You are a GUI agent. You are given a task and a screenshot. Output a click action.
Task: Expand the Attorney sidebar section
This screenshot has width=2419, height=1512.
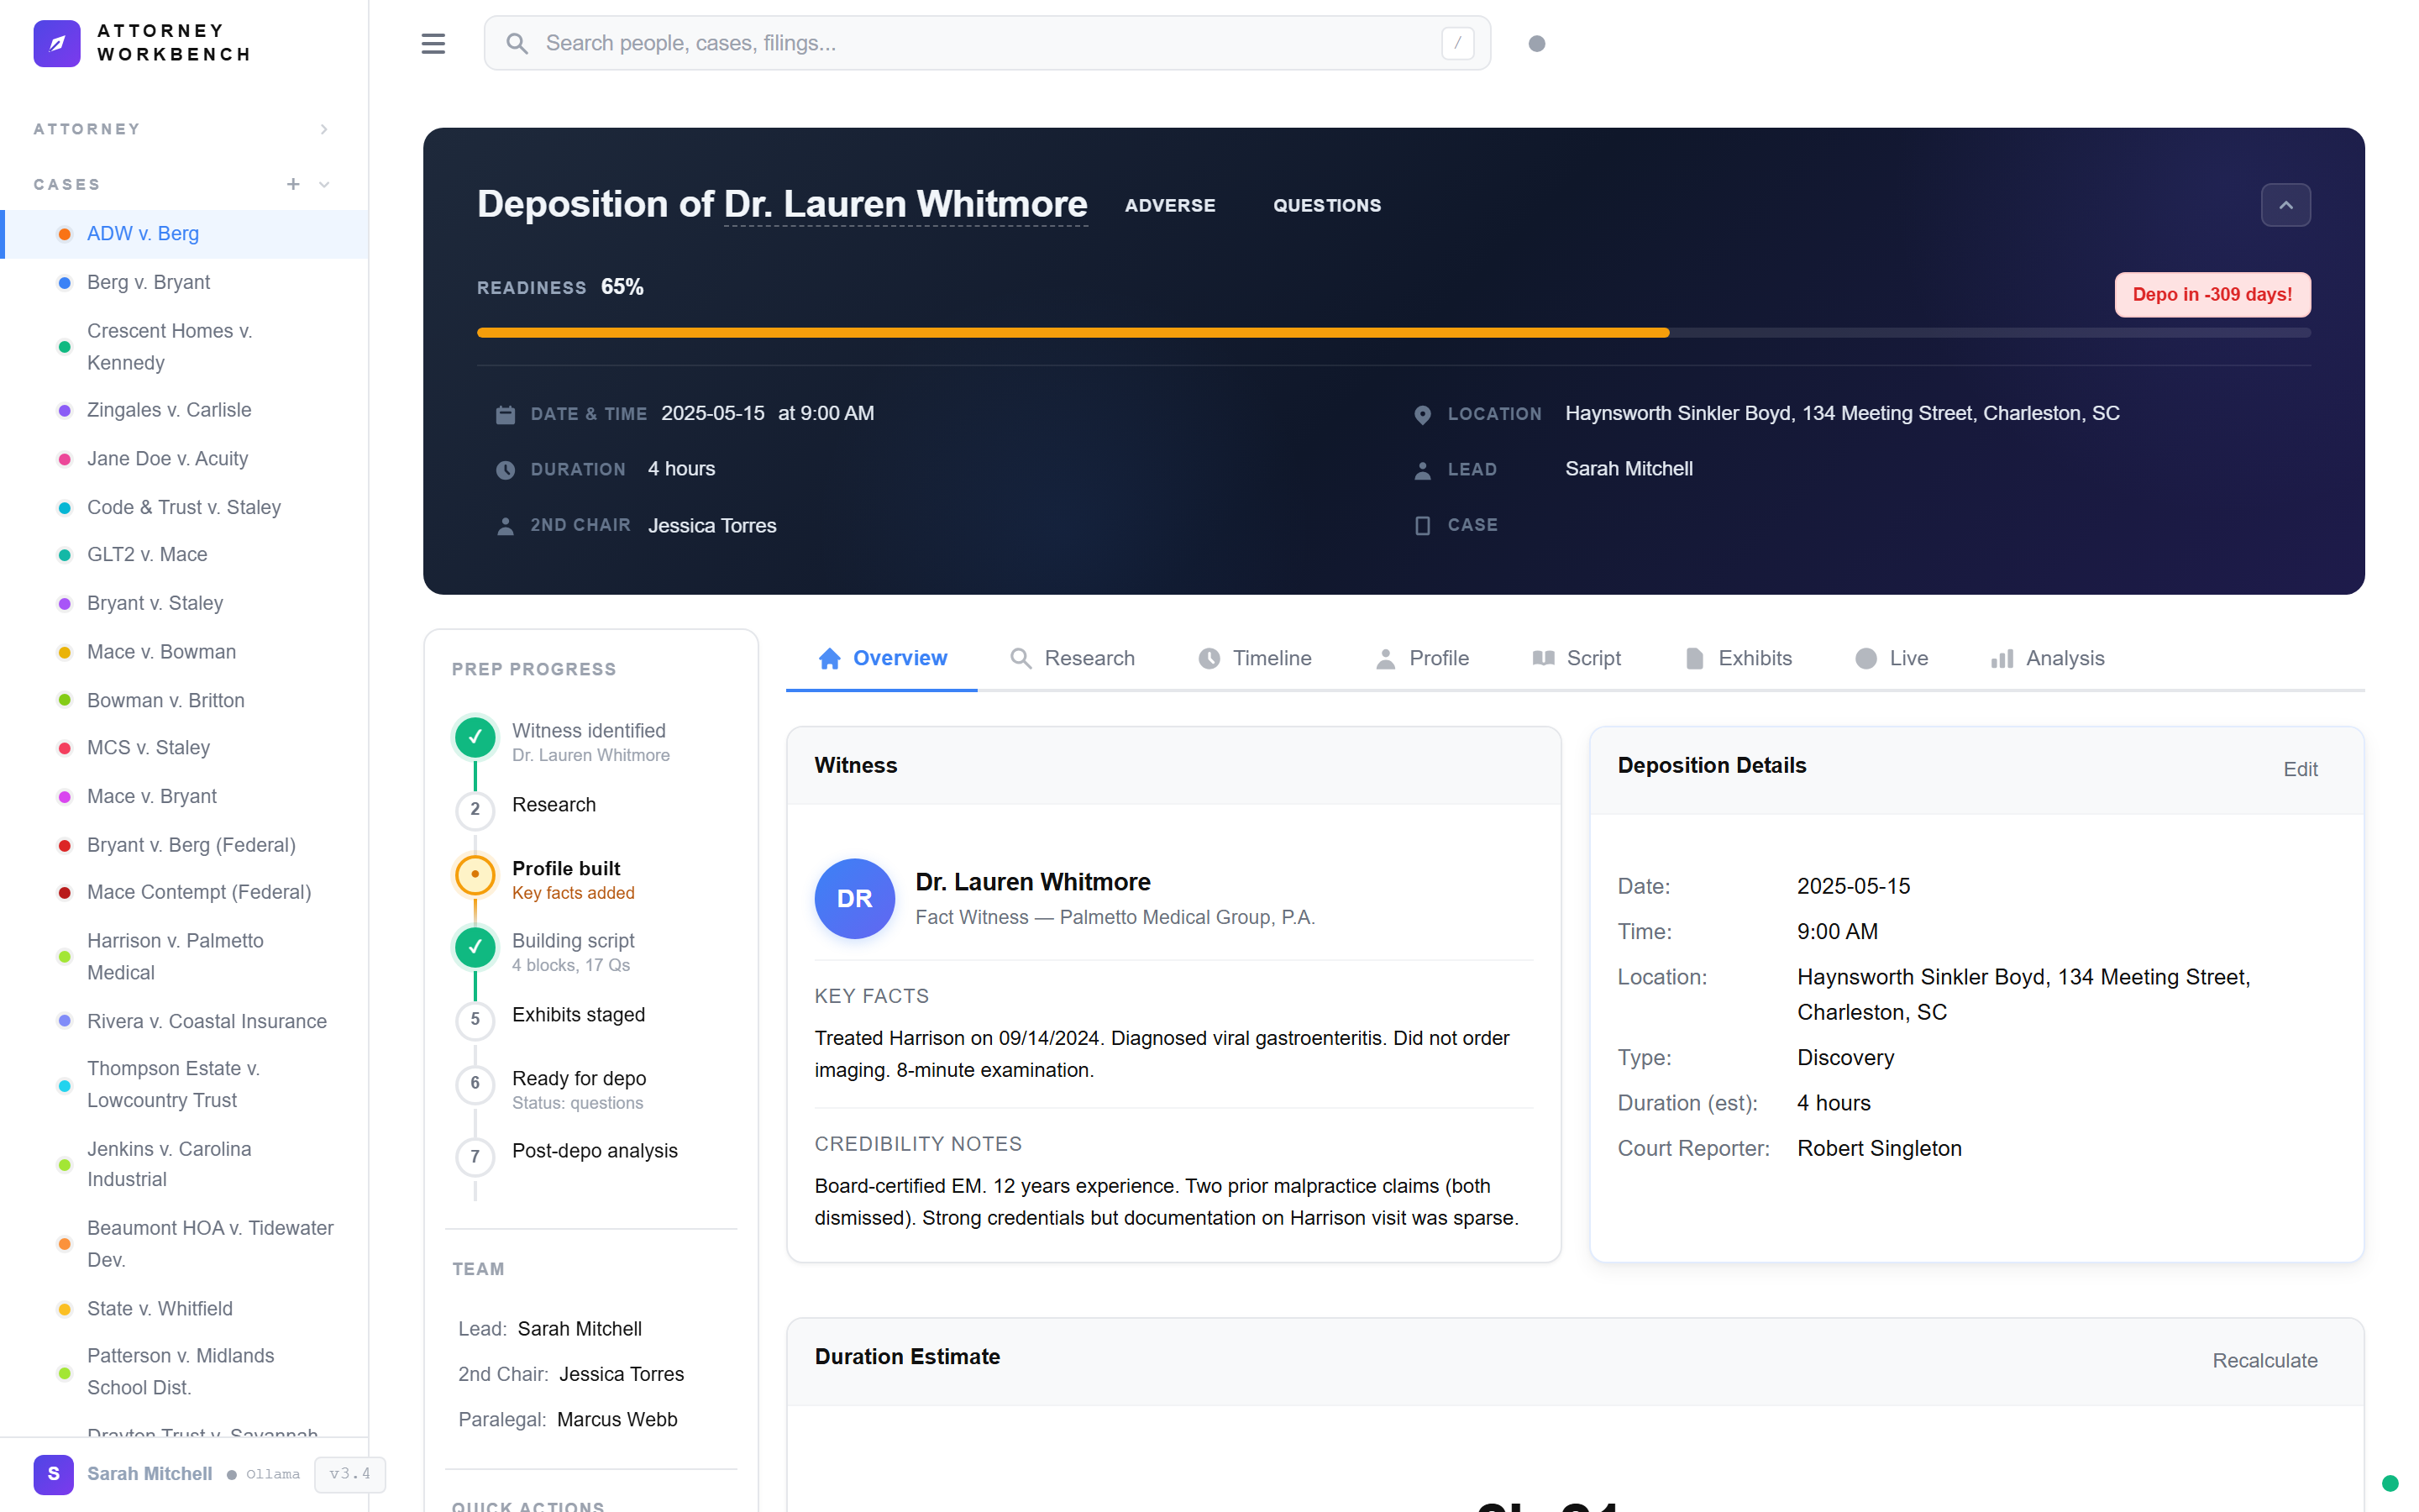324,129
